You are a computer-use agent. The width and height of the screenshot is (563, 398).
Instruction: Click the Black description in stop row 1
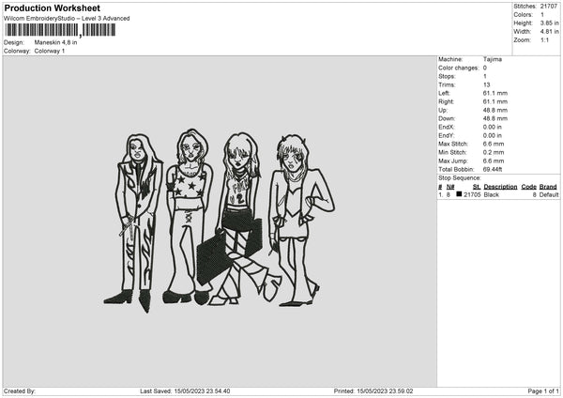491,194
